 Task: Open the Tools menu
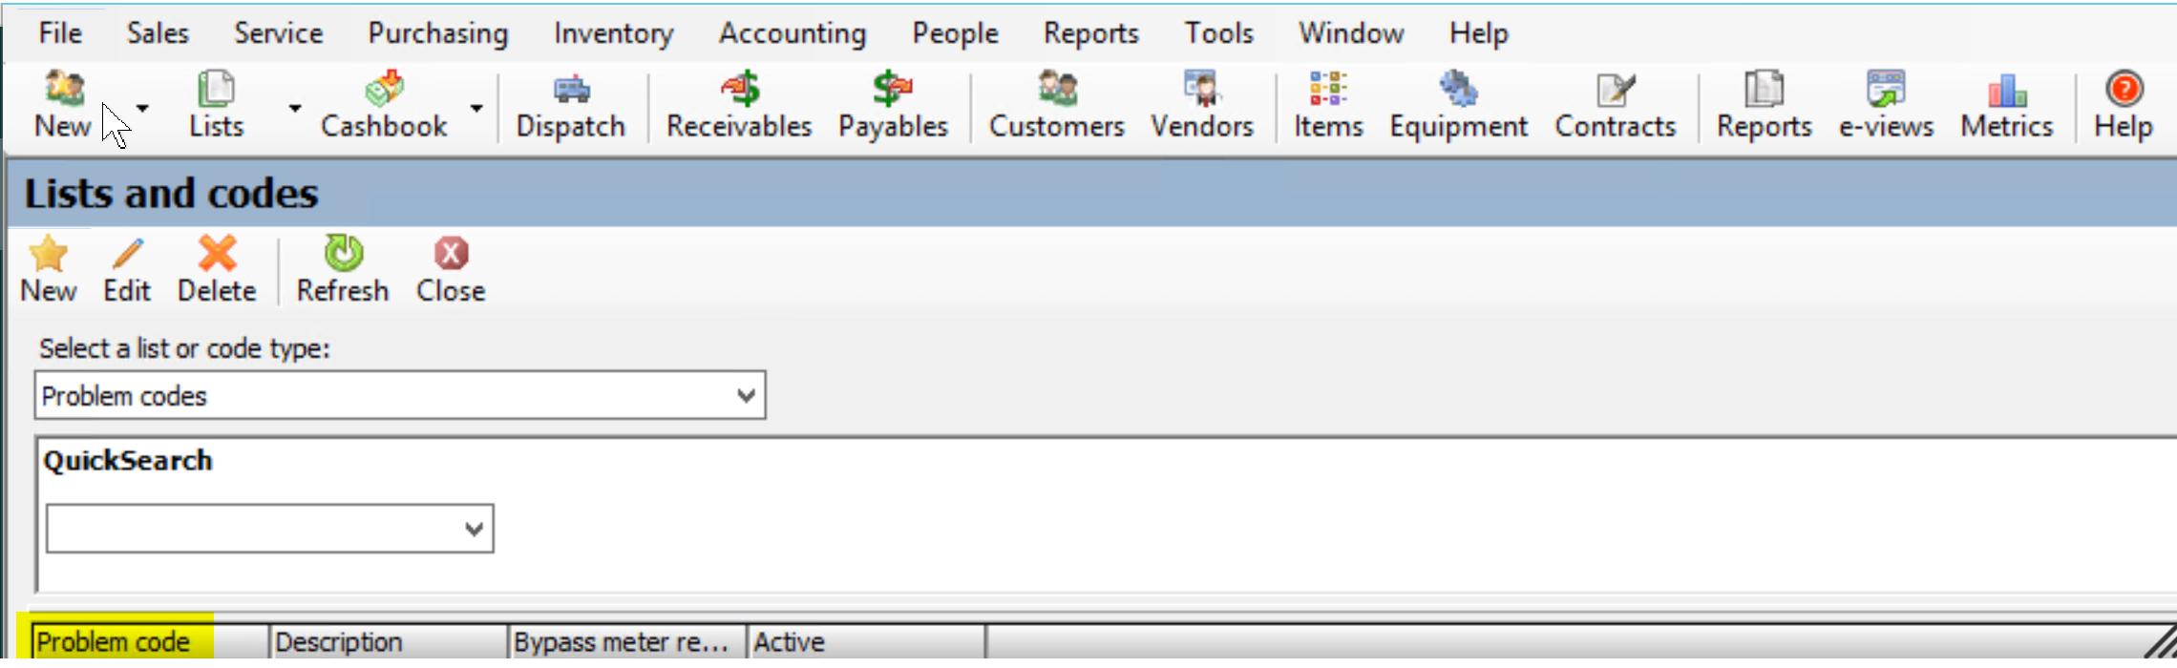coord(1218,33)
